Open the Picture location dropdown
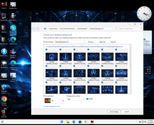 pyautogui.click(x=70, y=42)
